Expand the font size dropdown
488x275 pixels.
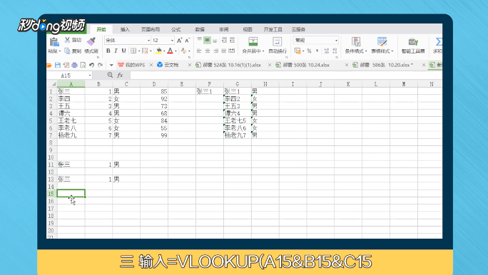(172, 41)
